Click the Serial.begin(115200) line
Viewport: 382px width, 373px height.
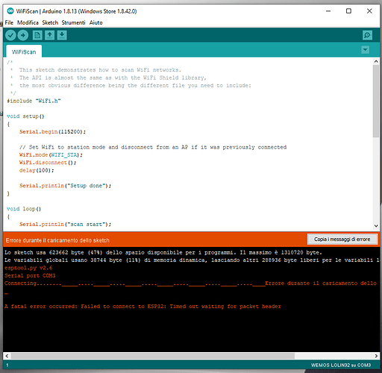click(52, 131)
